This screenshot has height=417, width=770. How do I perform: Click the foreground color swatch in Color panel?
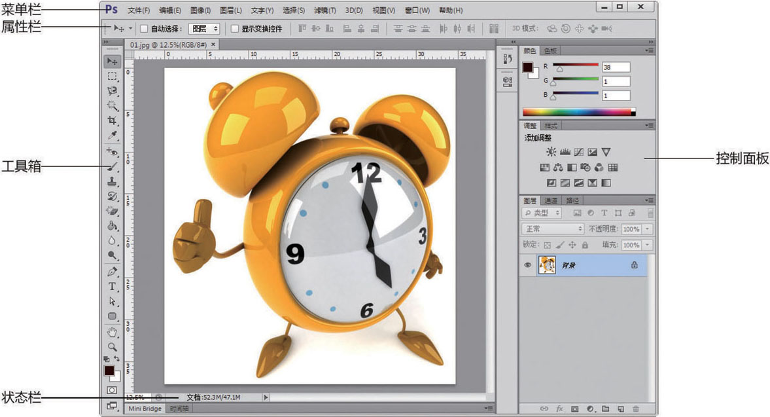(528, 67)
